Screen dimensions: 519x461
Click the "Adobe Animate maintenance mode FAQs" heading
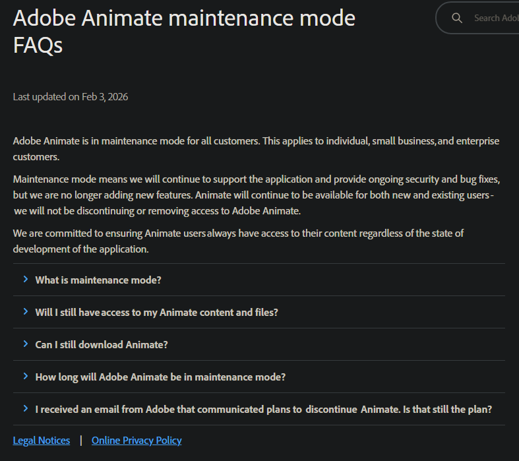pyautogui.click(x=184, y=32)
